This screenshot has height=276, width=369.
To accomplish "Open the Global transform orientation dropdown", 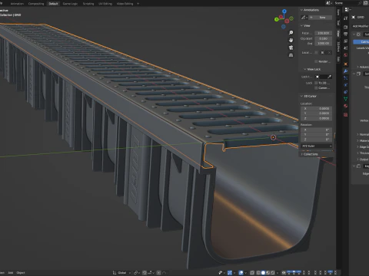I will pyautogui.click(x=121, y=273).
